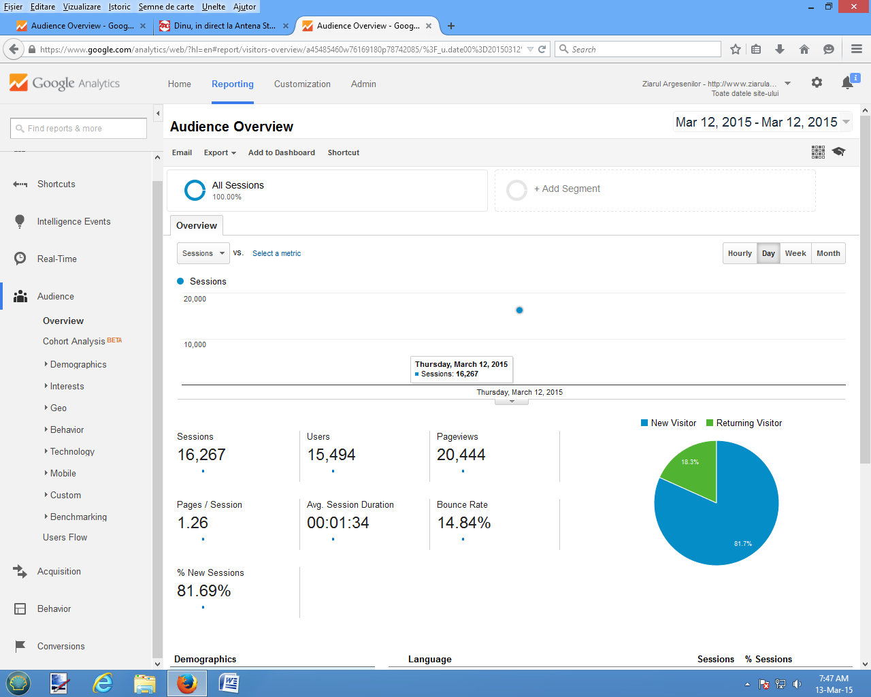This screenshot has height=697, width=871.
Task: Open the Sessions metric dropdown
Action: click(x=203, y=253)
